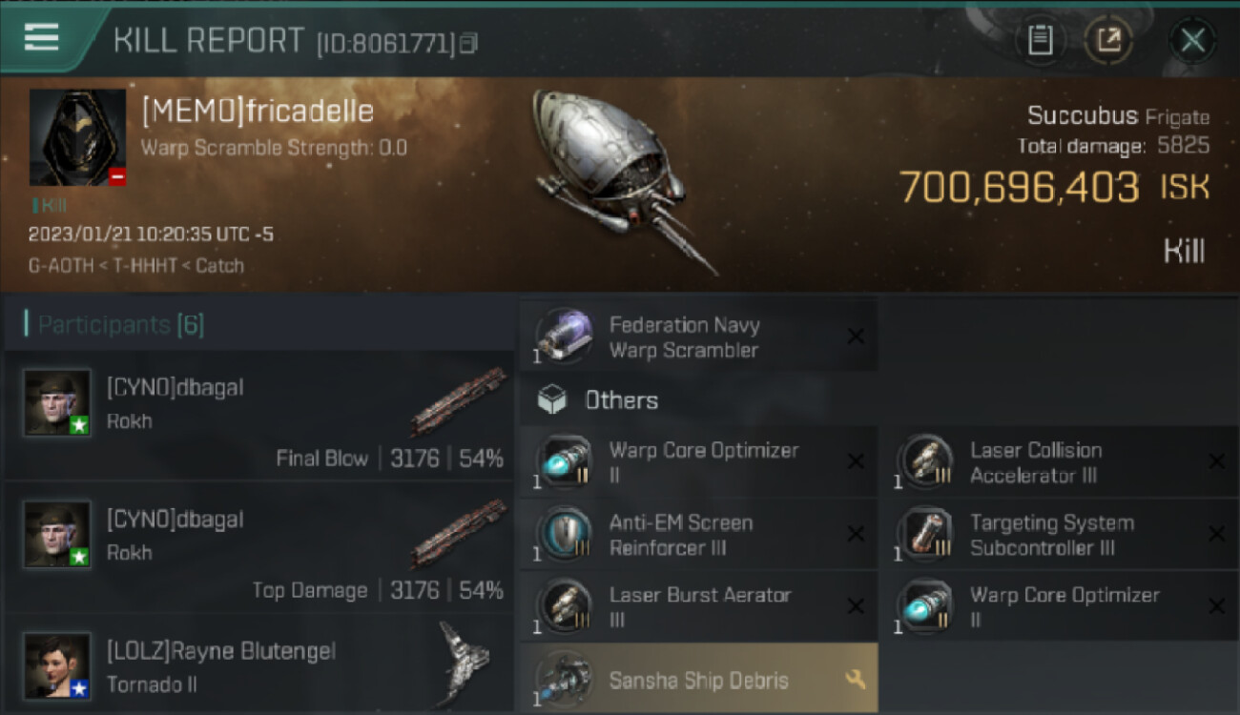Click the Participants section header
Screen dimensions: 1240x715
click(120, 325)
